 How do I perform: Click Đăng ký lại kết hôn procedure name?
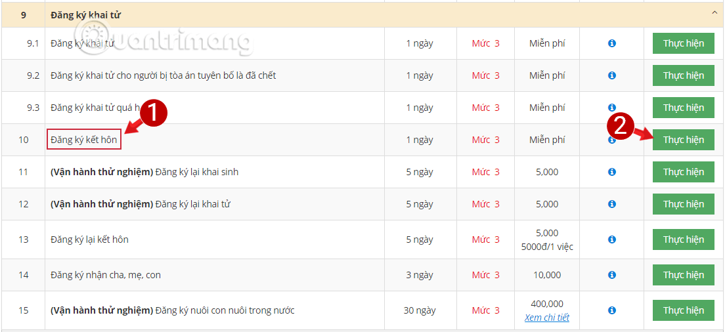tap(89, 239)
